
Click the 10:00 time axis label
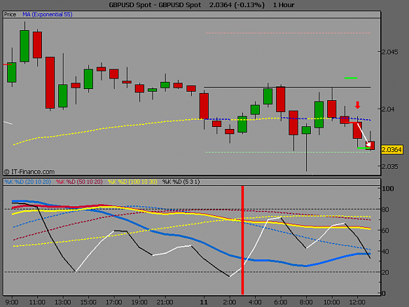coord(332,302)
